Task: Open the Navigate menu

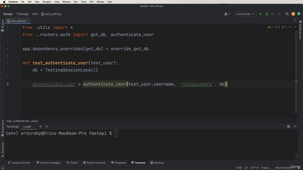Action: click(x=47, y=2)
